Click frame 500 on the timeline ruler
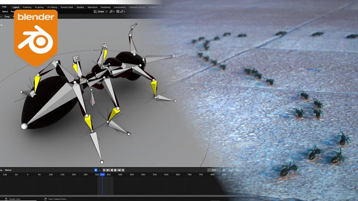This screenshot has height=201, width=358. pos(143,174)
